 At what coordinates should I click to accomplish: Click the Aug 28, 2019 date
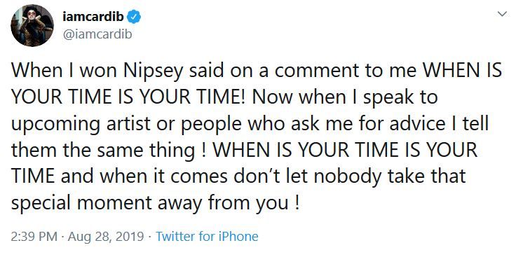[x=106, y=237]
